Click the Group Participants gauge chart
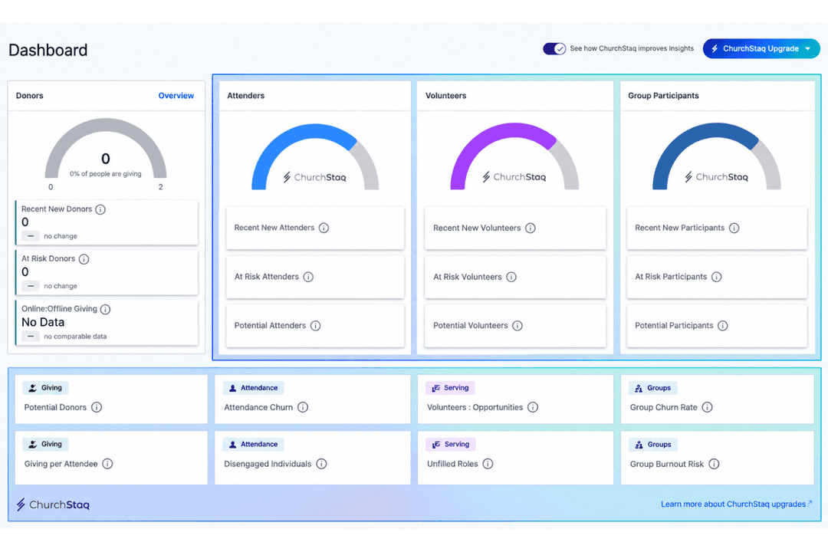 click(x=717, y=156)
